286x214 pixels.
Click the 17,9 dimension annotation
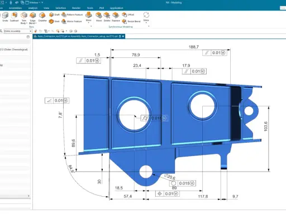(186, 65)
